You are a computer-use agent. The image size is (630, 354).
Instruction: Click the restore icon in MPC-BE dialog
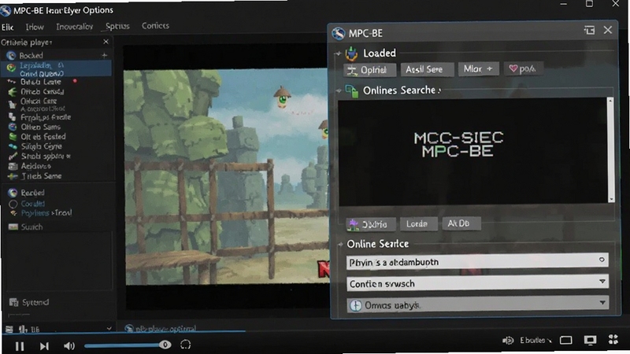coord(589,30)
